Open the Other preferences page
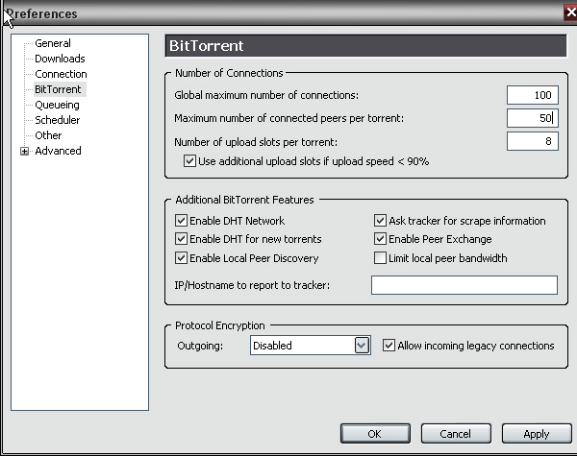The width and height of the screenshot is (577, 456). [x=48, y=135]
